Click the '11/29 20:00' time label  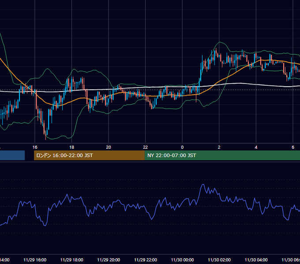tap(109, 260)
